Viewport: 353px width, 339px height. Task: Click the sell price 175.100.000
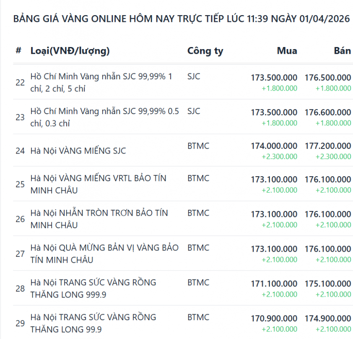pyautogui.click(x=327, y=284)
